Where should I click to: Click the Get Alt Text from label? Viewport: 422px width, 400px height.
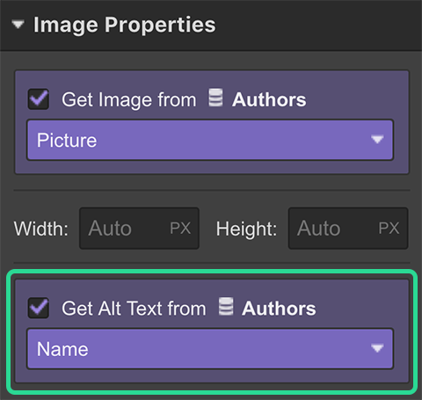click(x=134, y=309)
